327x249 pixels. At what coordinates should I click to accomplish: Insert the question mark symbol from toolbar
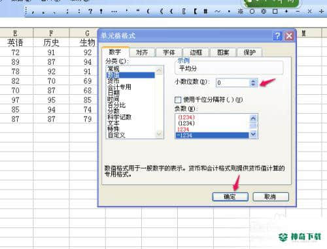point(90,11)
